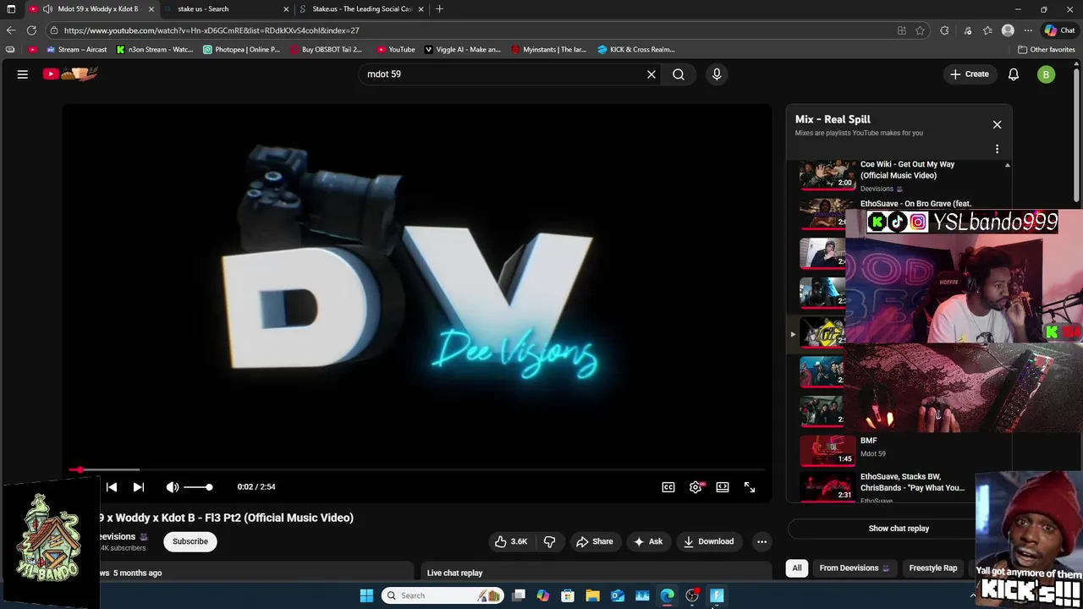Switch to the 'Stake.us - The Leading Social' tab
Viewport: 1083px width, 609px height.
pyautogui.click(x=362, y=9)
